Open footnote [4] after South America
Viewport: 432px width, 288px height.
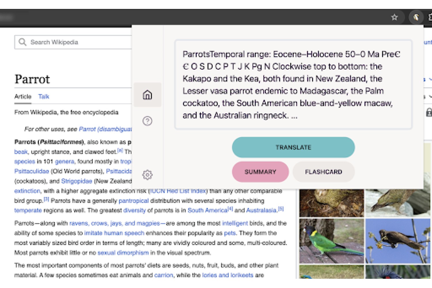coord(230,209)
